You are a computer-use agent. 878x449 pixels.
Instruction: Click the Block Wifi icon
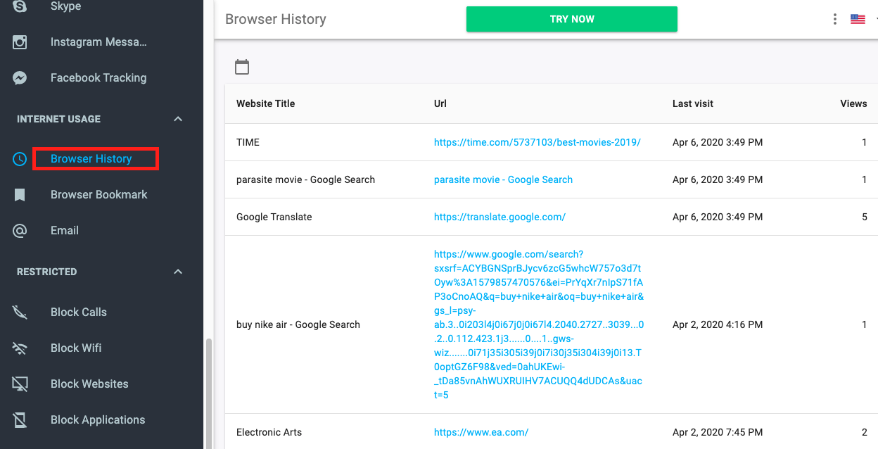pos(20,348)
